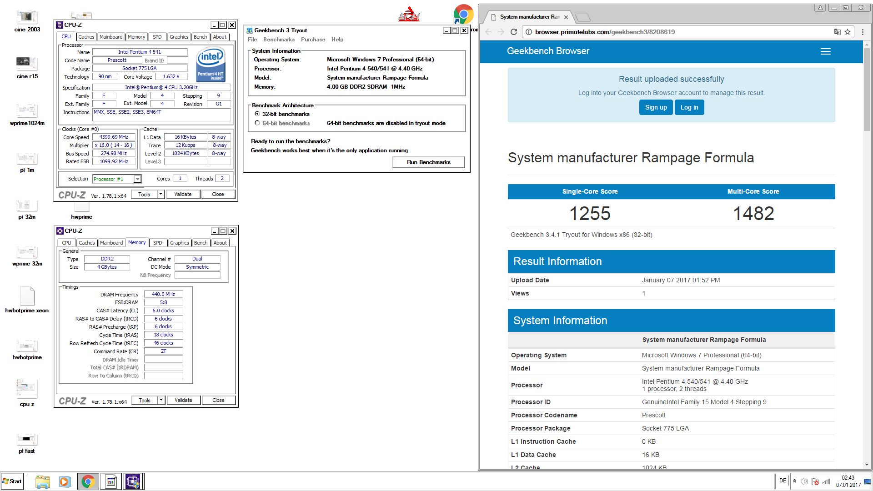The height and width of the screenshot is (491, 873).
Task: Open Graphics tab in lower CPU-Z
Action: [179, 243]
